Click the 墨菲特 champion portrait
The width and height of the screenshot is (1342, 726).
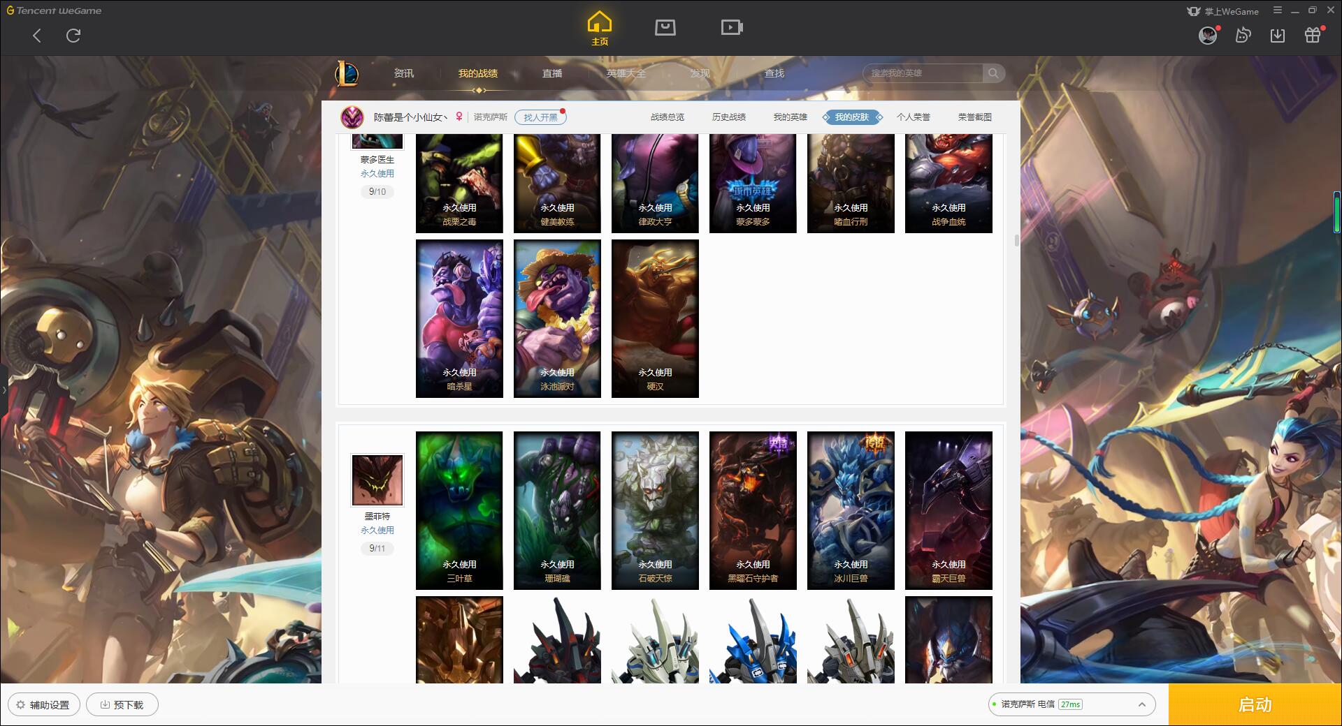click(x=377, y=480)
